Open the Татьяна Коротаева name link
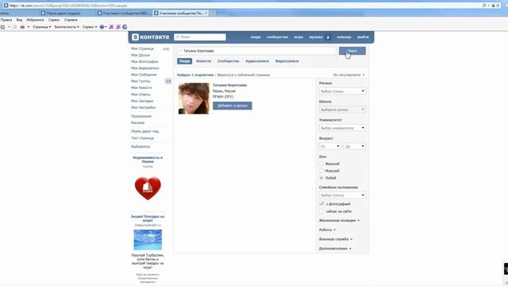This screenshot has width=508, height=286. pos(229,85)
